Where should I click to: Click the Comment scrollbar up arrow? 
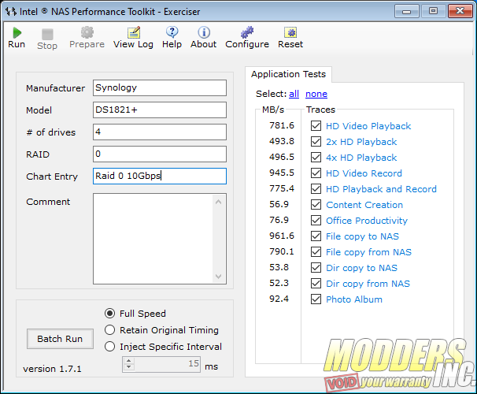pyautogui.click(x=218, y=202)
